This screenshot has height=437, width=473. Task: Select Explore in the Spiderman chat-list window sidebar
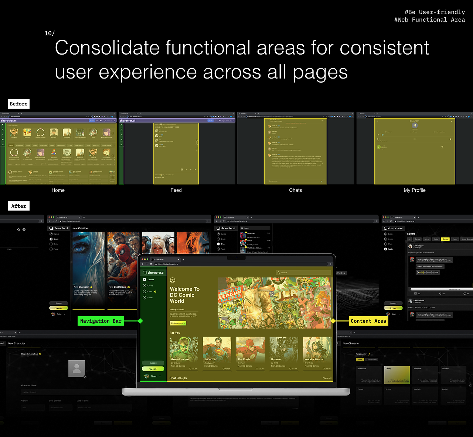(x=221, y=234)
